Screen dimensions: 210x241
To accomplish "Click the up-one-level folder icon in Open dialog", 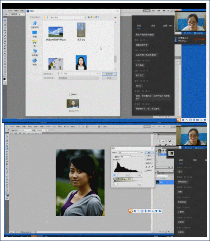I will pos(91,17).
